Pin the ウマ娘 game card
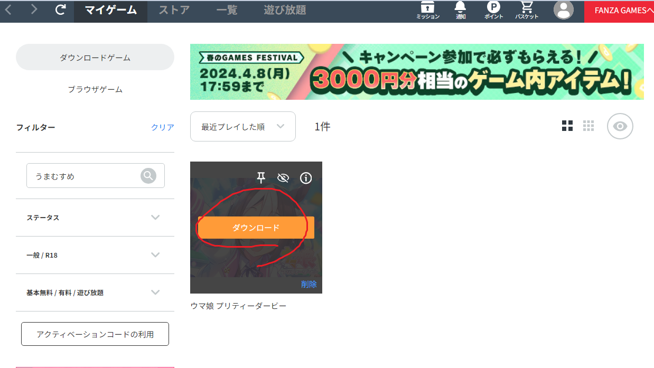The height and width of the screenshot is (368, 654). [x=261, y=178]
